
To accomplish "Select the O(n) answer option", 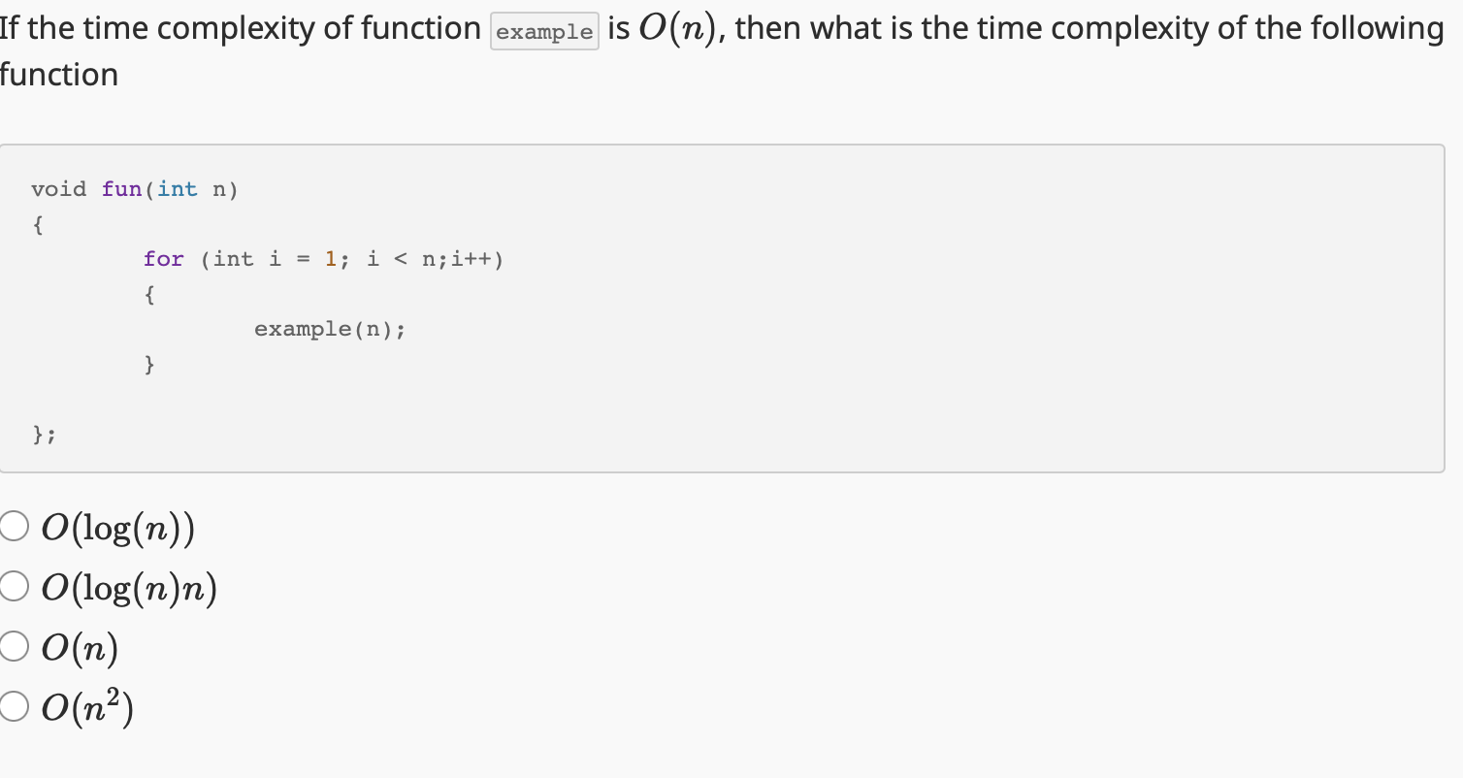I will pyautogui.click(x=15, y=645).
